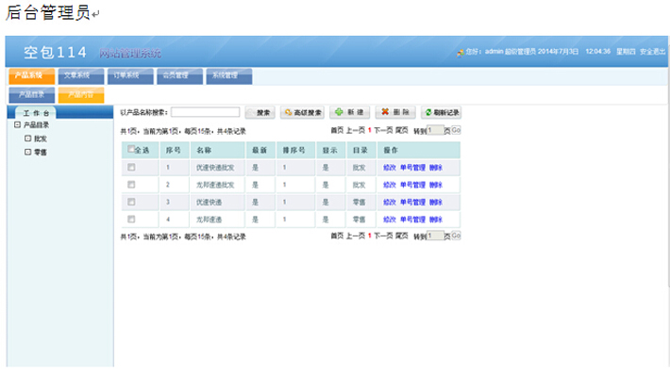
Task: Click the green 刷新记录 refresh button
Action: point(442,113)
